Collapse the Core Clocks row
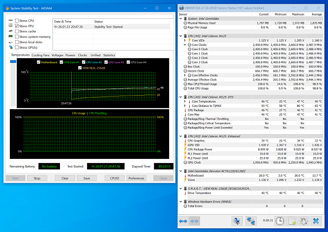This screenshot has width=328, height=232. pyautogui.click(x=185, y=45)
